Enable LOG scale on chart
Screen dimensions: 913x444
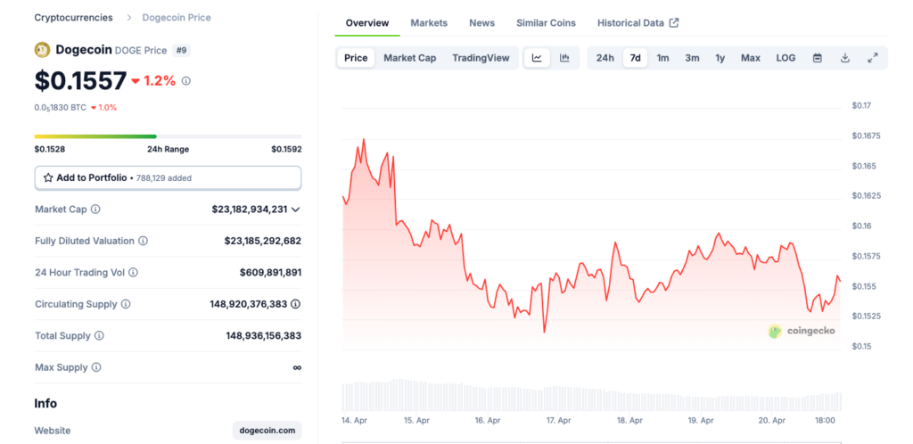pyautogui.click(x=786, y=58)
